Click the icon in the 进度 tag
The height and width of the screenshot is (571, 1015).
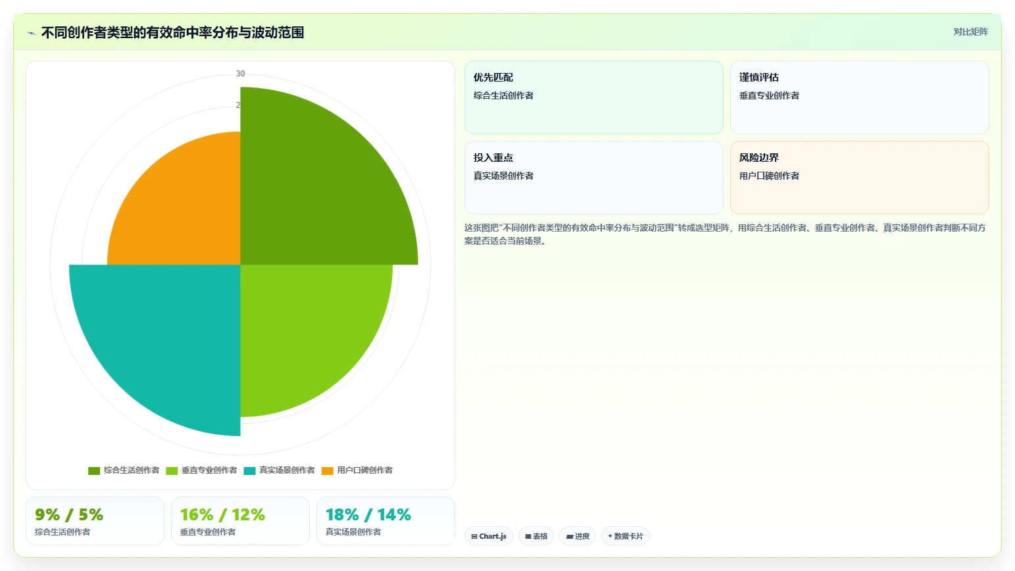(569, 537)
